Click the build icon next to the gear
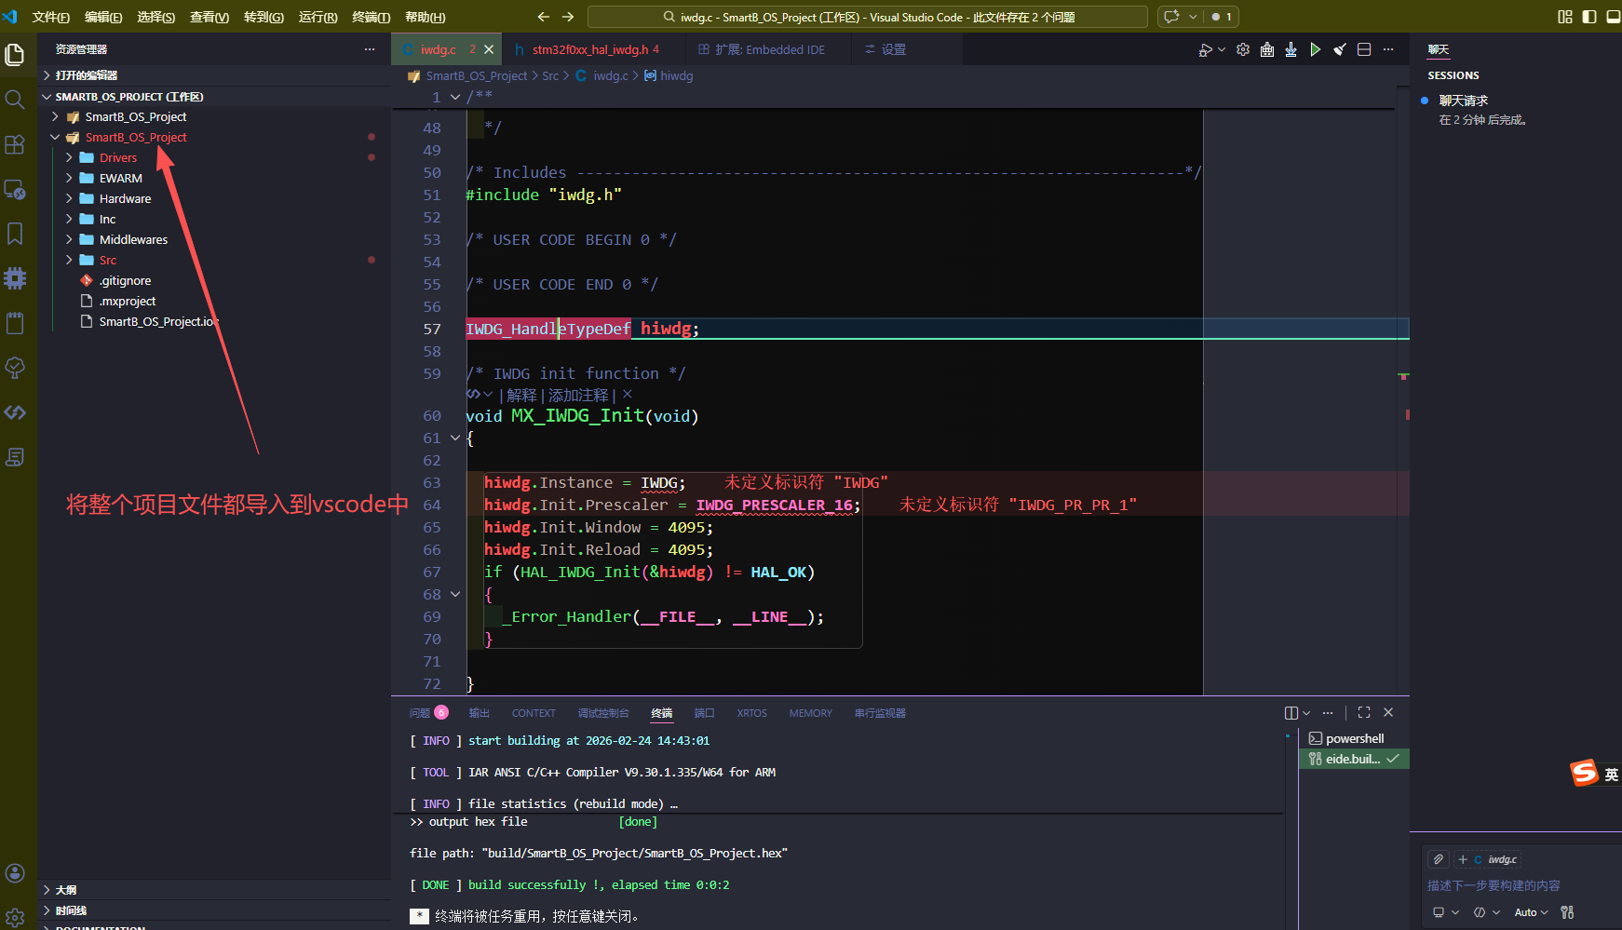 tap(1266, 49)
